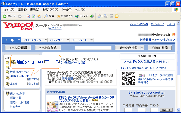Image resolution: width=181 pixels, height=113 pixels.
Task: Open the URLをケータイに送信 link
Action: (x=160, y=75)
